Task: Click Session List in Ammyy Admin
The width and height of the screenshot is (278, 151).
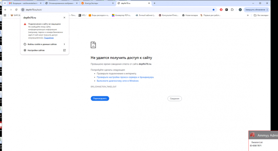Action: 257,142
